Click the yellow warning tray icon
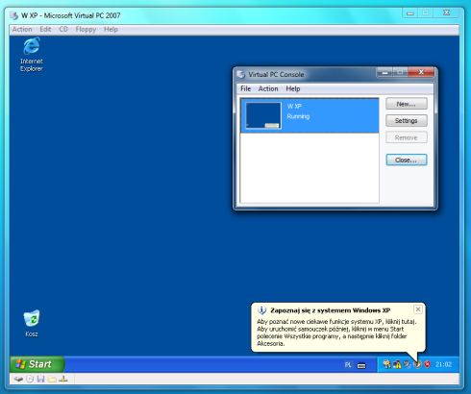This screenshot has width=471, height=394. pyautogui.click(x=397, y=364)
